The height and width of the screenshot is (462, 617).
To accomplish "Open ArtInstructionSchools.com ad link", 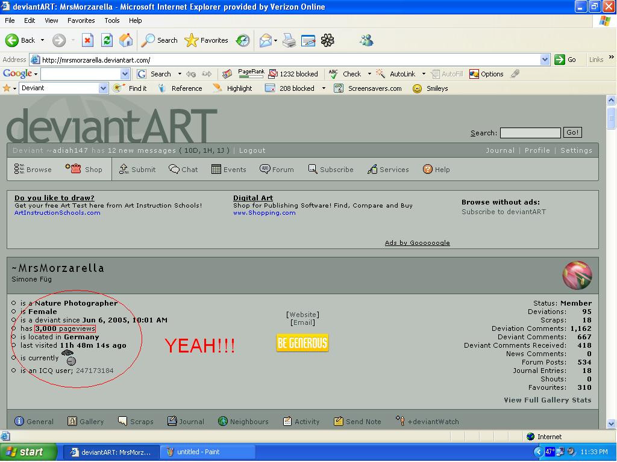I will (x=57, y=212).
